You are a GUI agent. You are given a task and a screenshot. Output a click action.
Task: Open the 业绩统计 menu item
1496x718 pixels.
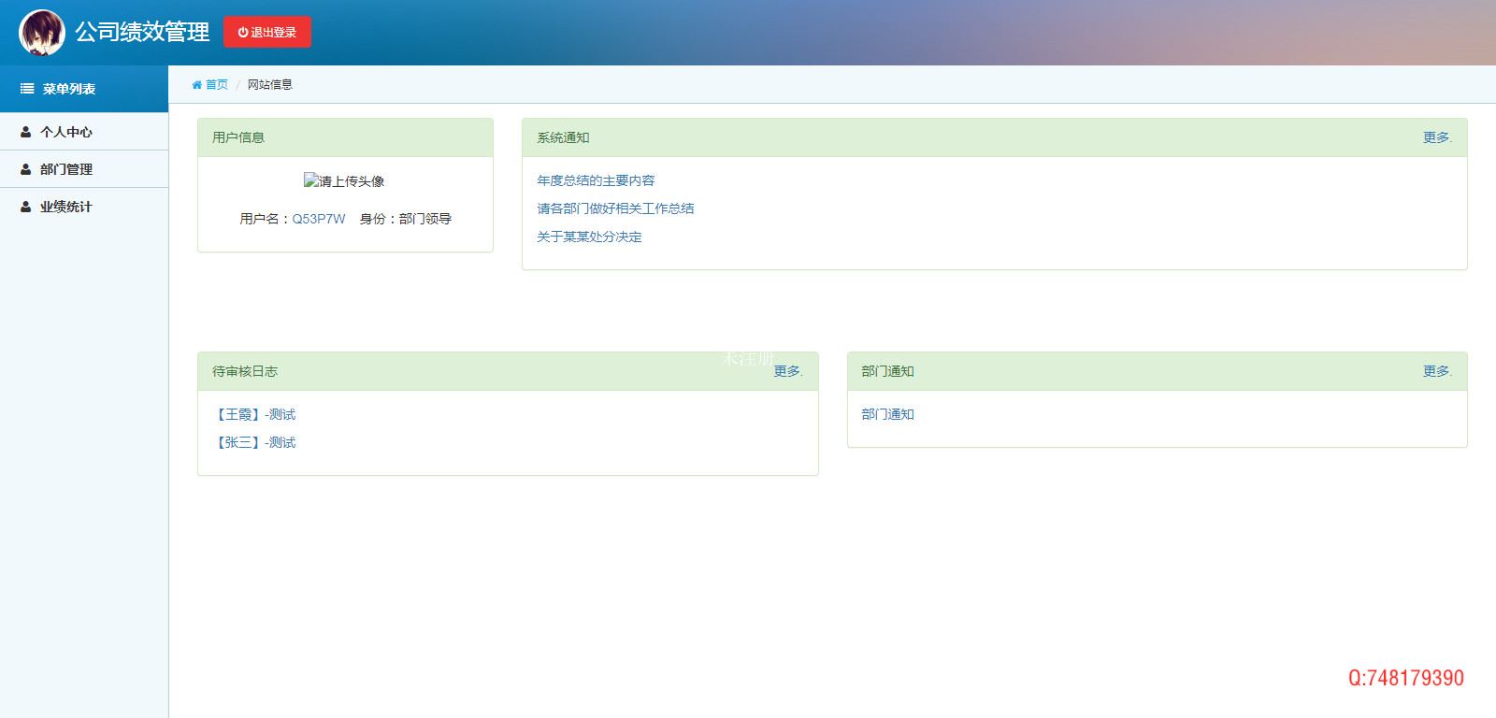[x=84, y=207]
